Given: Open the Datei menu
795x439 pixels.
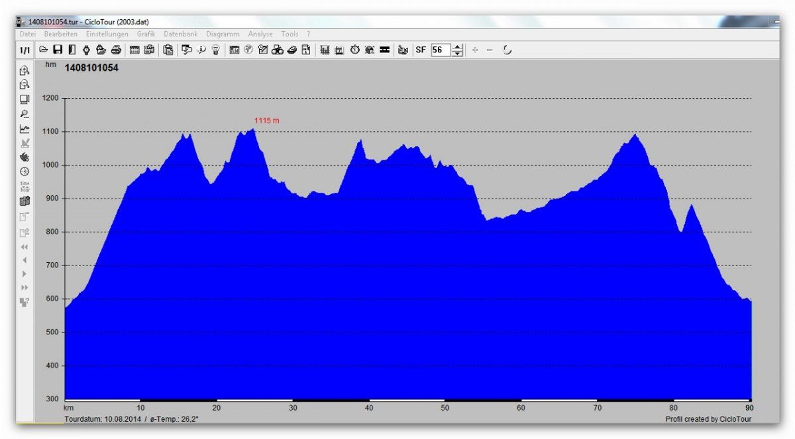Looking at the screenshot, I should click(x=28, y=34).
